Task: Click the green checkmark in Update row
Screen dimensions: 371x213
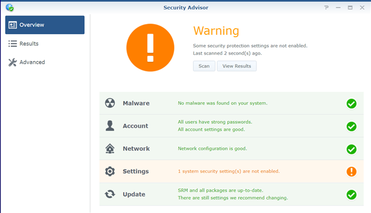Action: point(352,195)
